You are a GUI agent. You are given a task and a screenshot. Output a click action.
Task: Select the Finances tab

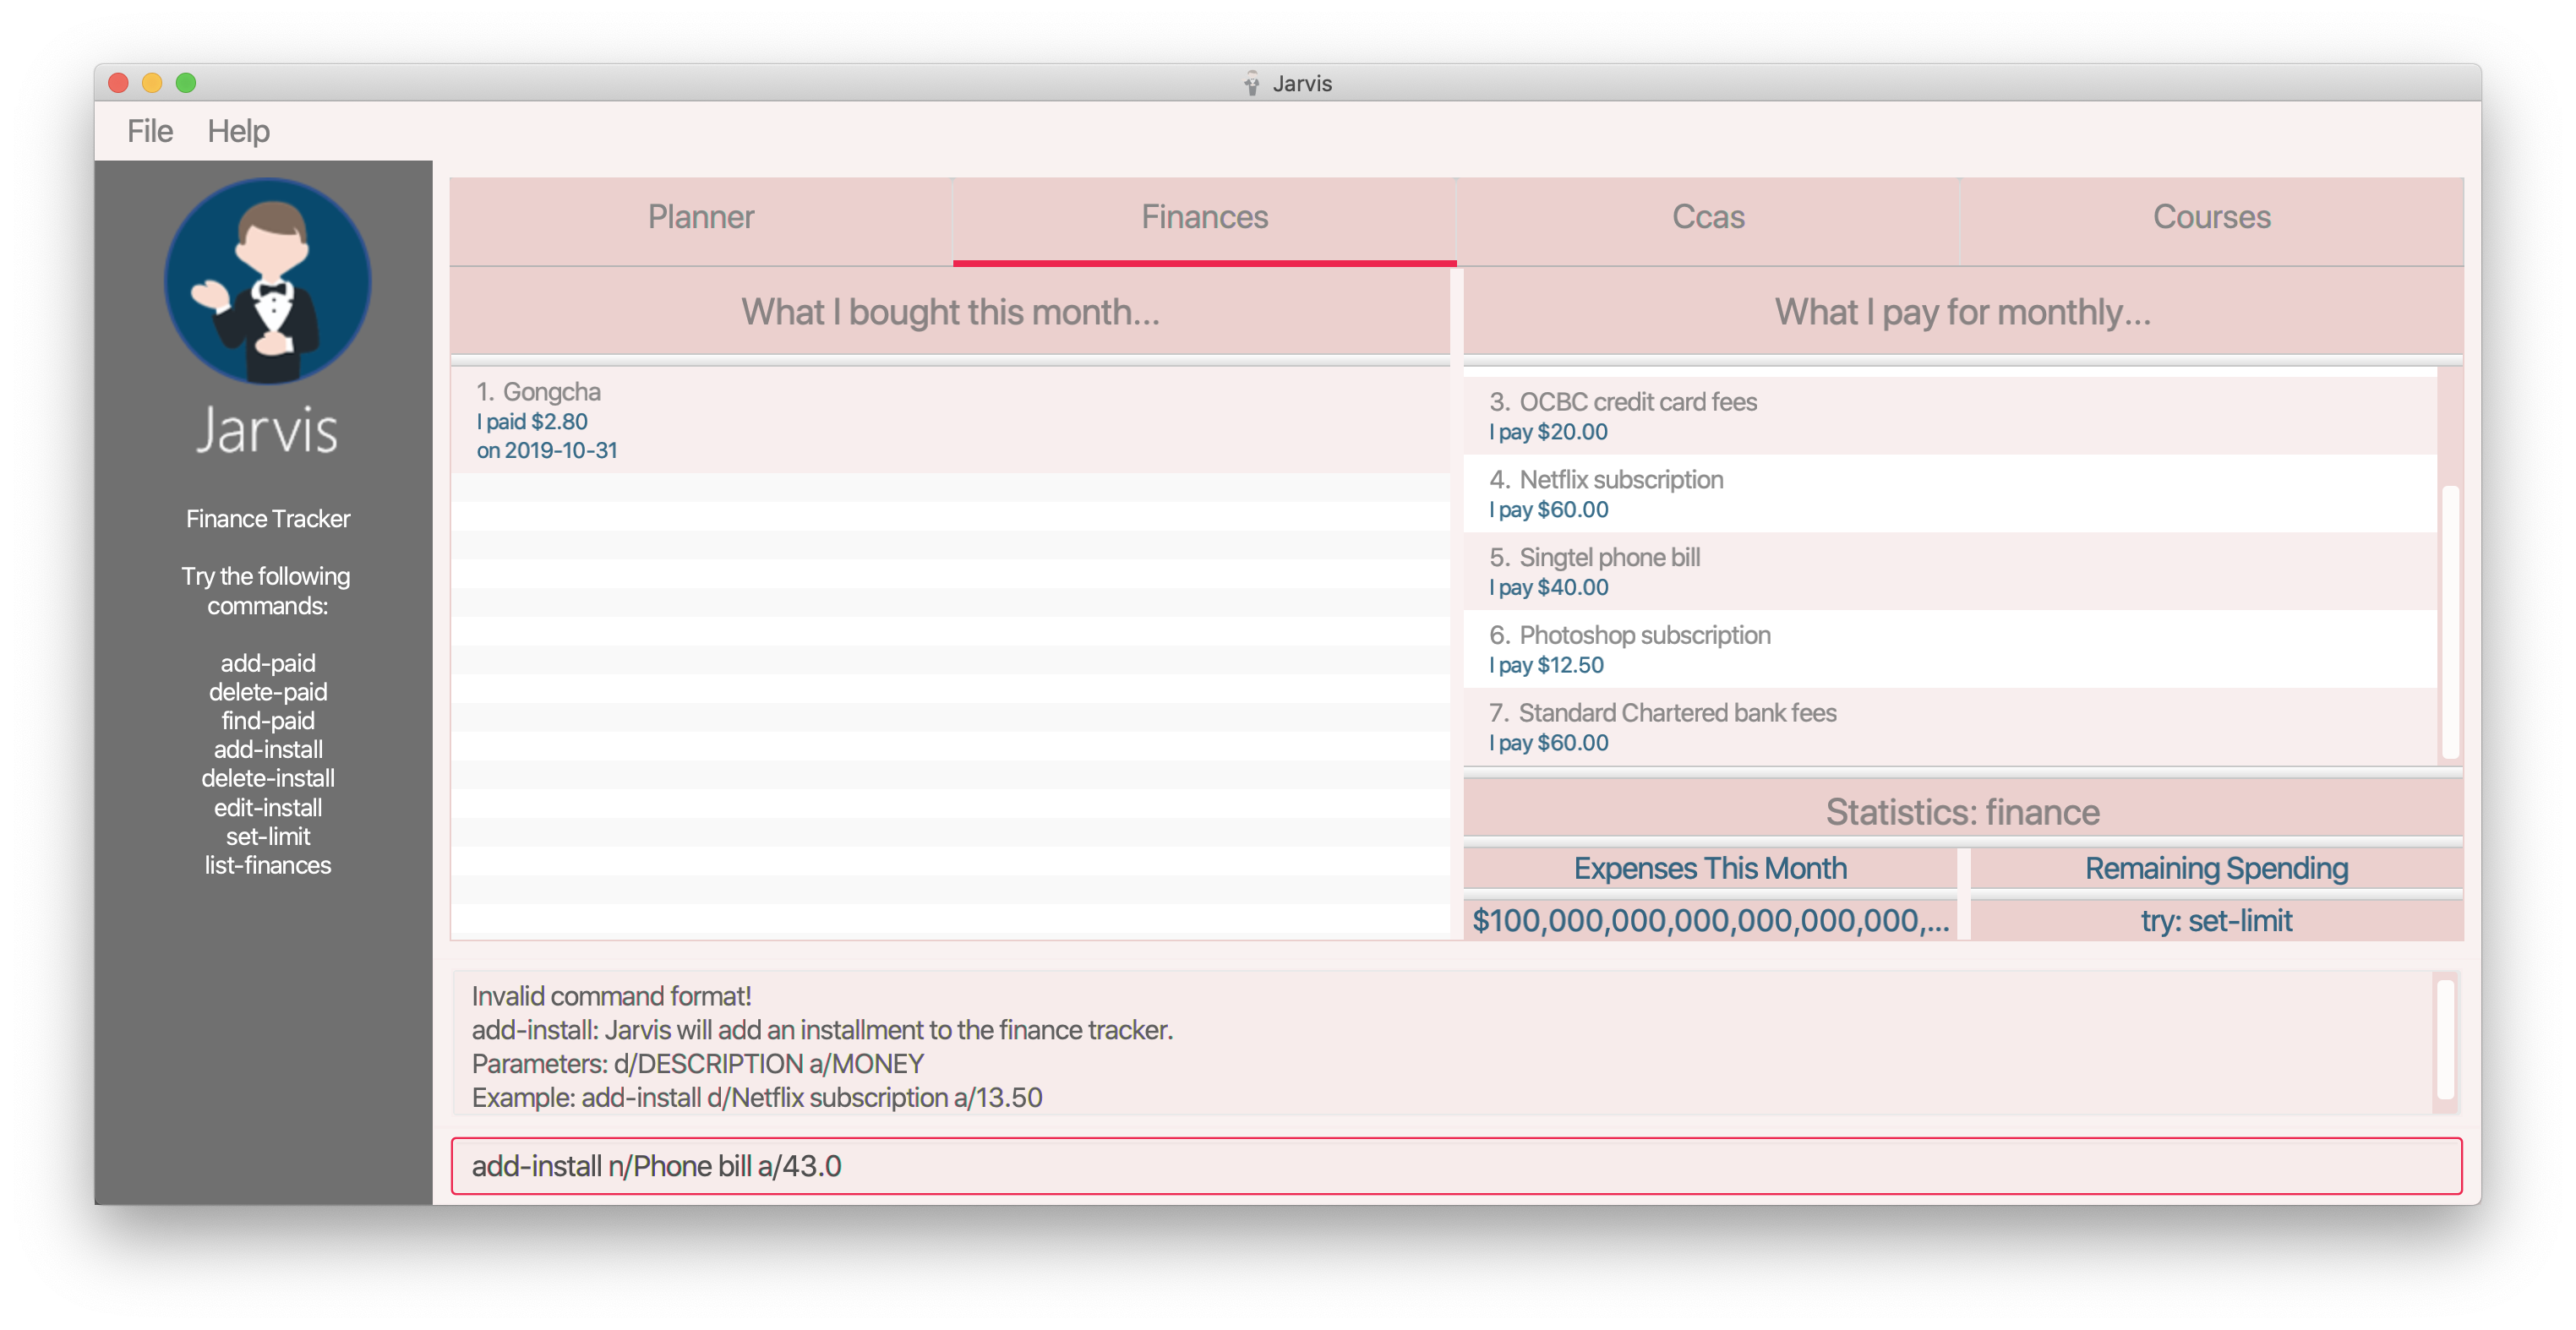point(1204,218)
